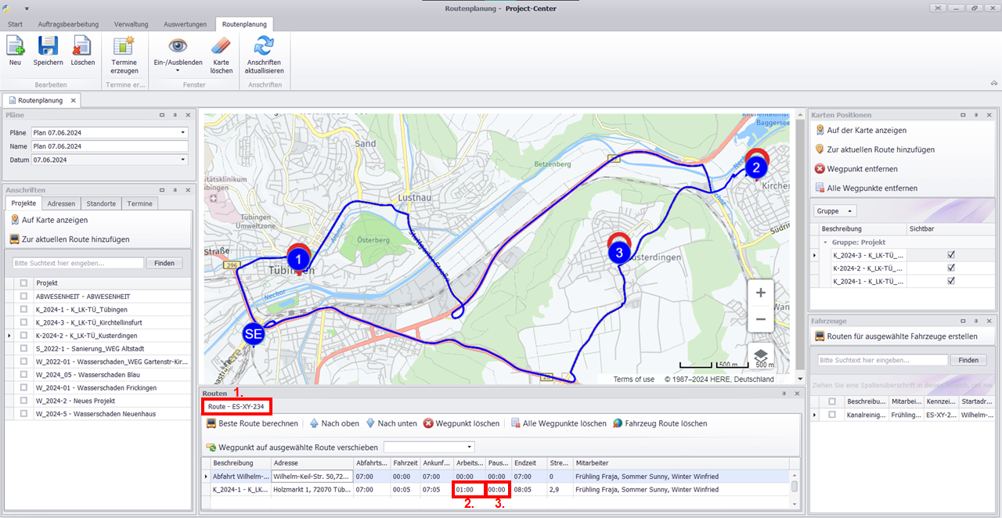
Task: Open the Standorte tab in Anschriften
Action: (x=100, y=203)
